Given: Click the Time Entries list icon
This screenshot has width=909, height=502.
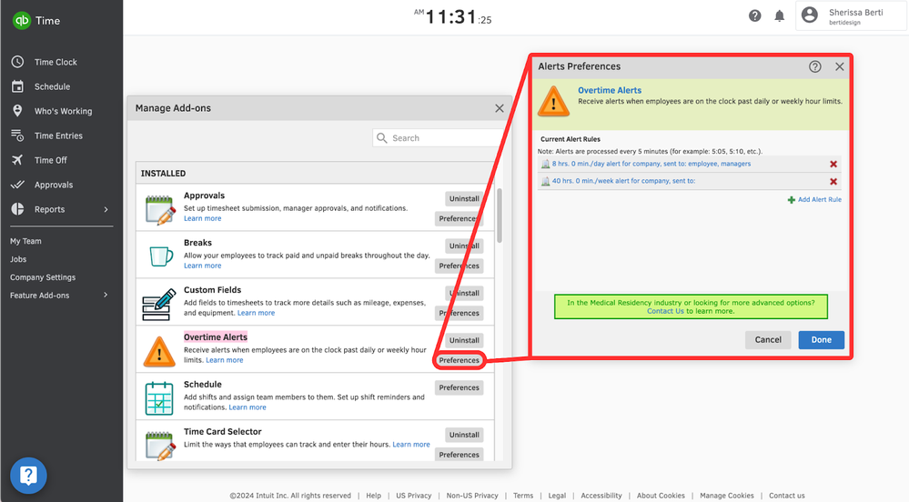Looking at the screenshot, I should point(17,136).
